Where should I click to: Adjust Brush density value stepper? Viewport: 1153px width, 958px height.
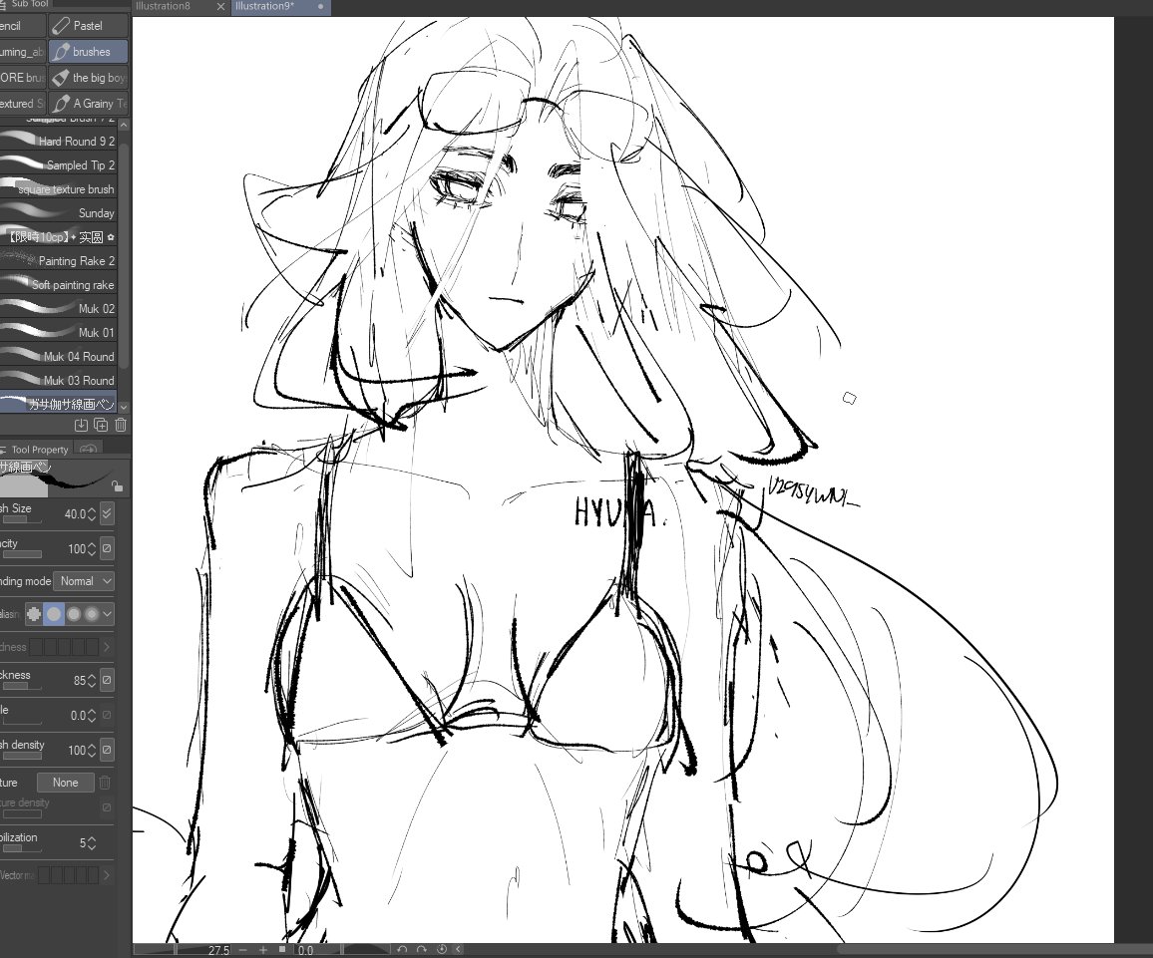pyautogui.click(x=92, y=750)
